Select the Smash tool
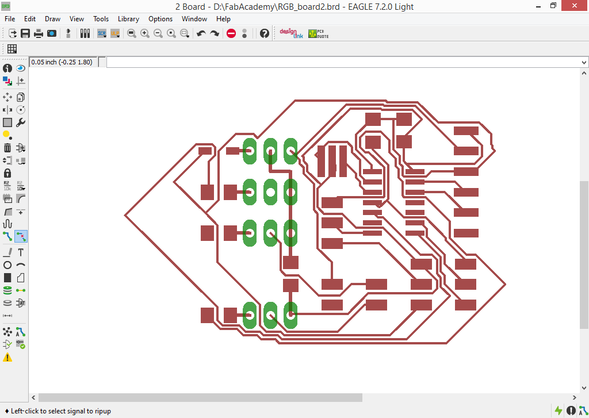 [x=7, y=199]
